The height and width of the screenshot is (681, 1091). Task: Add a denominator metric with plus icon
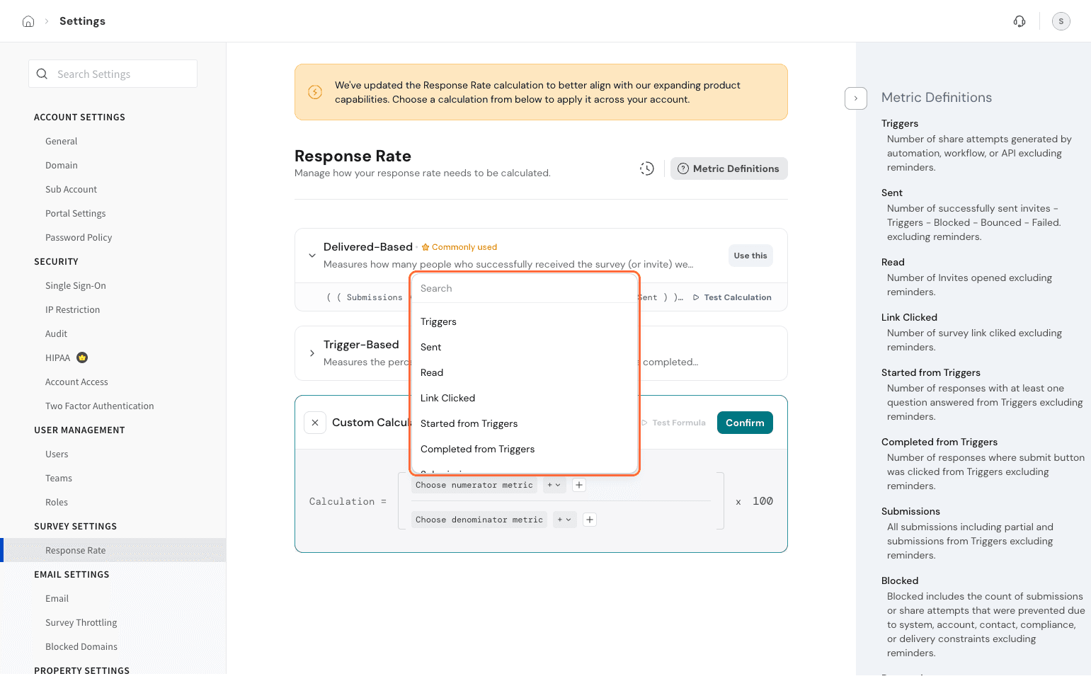[589, 520]
